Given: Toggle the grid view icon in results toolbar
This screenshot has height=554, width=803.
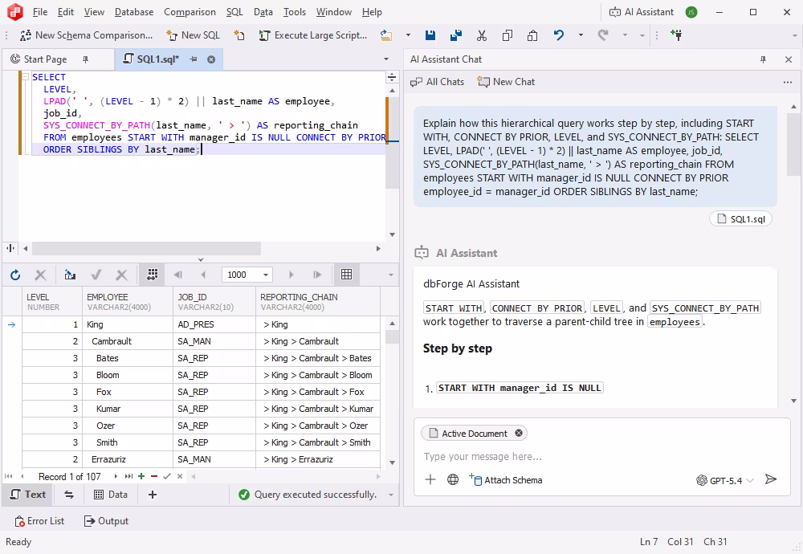Looking at the screenshot, I should point(347,275).
